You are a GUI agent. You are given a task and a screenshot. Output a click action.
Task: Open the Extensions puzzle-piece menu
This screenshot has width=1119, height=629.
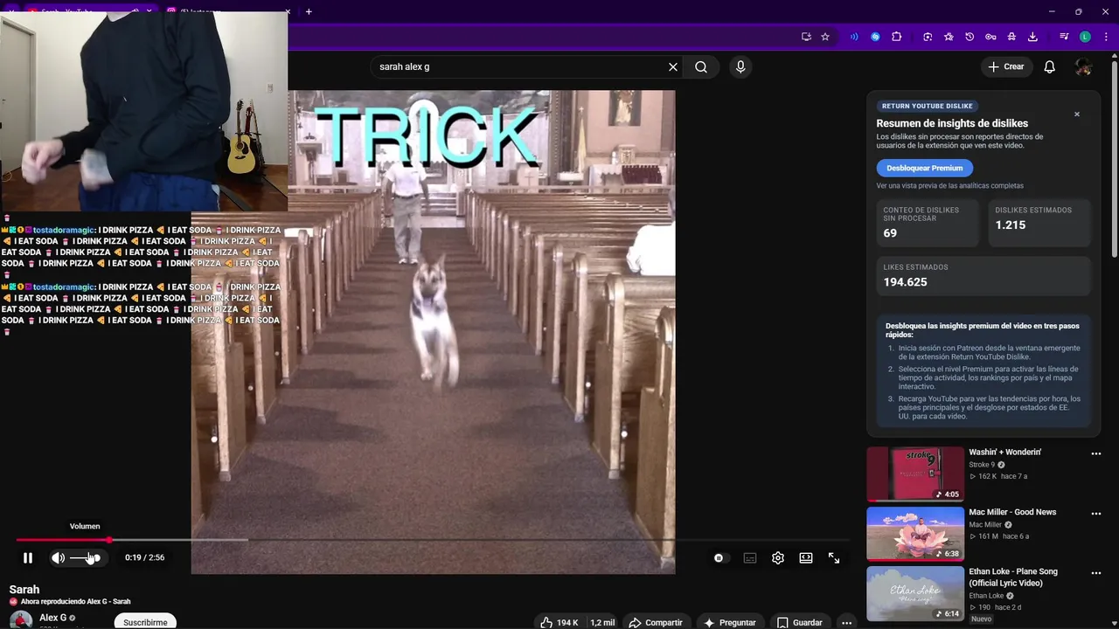897,37
